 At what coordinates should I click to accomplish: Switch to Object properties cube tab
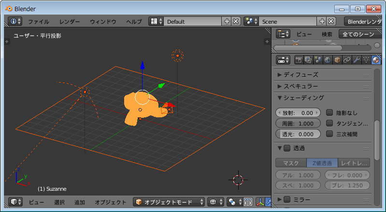click(x=337, y=60)
